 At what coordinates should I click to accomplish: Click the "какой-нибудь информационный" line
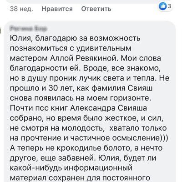point(71,168)
